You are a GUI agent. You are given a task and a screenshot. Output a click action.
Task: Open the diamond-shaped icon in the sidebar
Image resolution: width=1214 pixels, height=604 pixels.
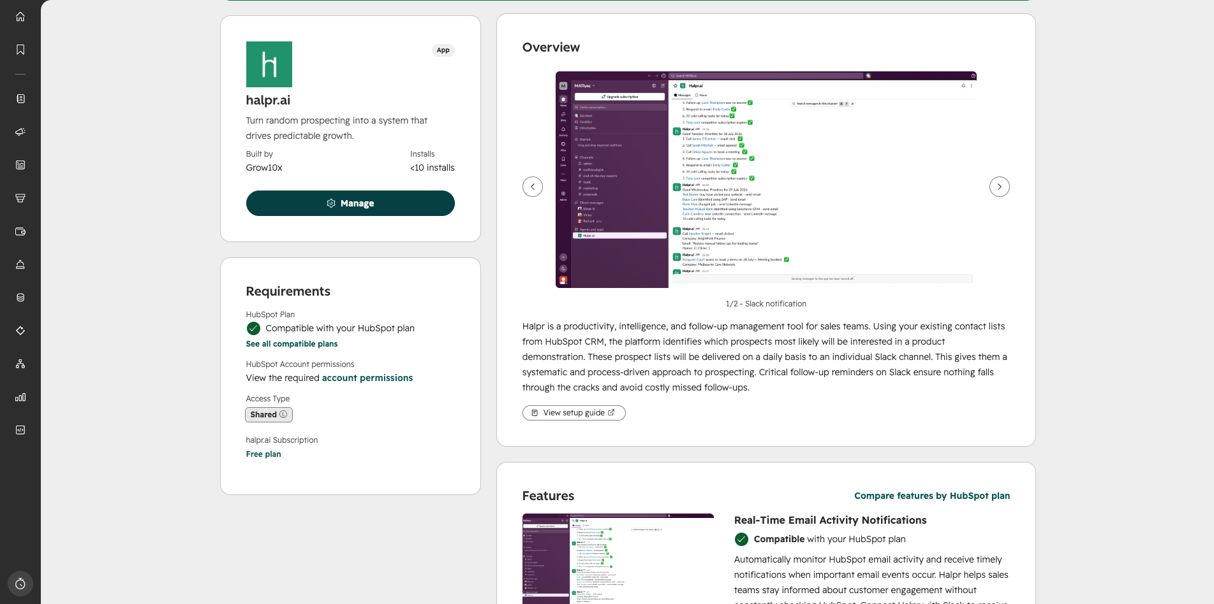20,331
